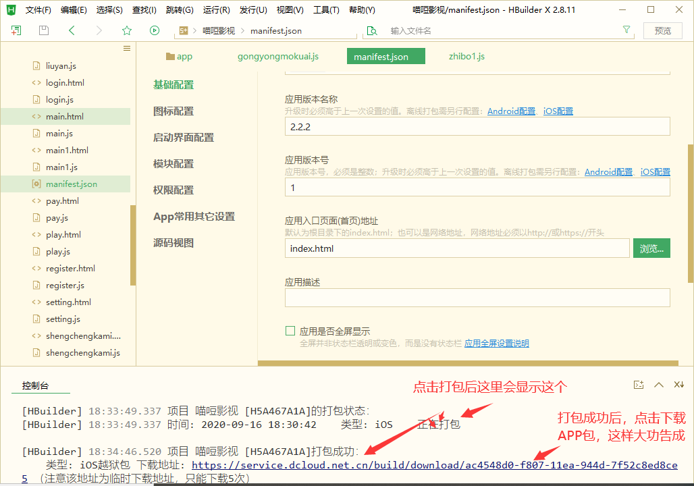Click the 预览 preview button
This screenshot has width=694, height=486.
click(662, 30)
